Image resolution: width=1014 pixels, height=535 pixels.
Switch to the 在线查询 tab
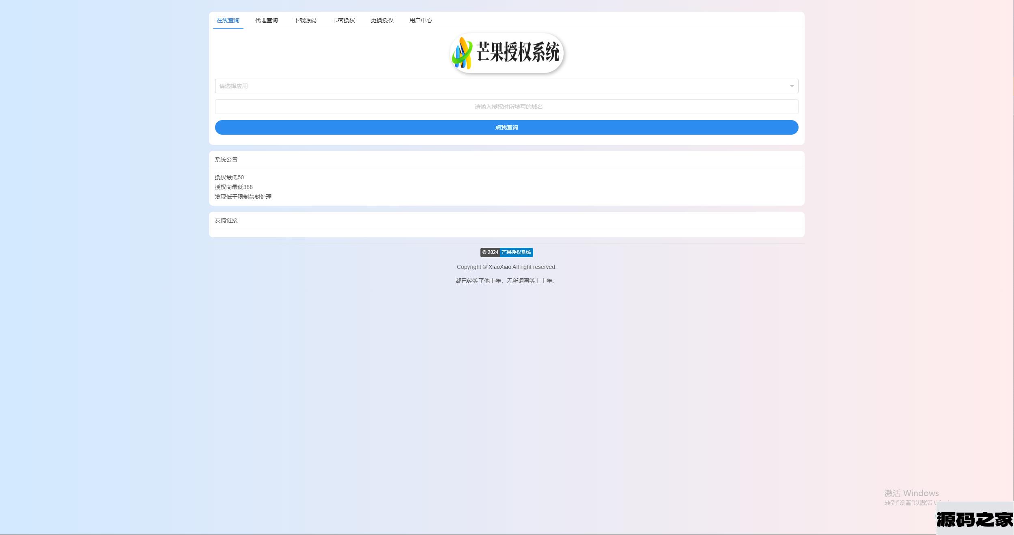228,20
